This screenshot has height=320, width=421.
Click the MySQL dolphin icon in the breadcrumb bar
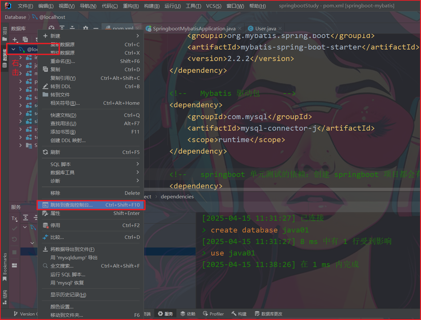pyautogui.click(x=35, y=17)
